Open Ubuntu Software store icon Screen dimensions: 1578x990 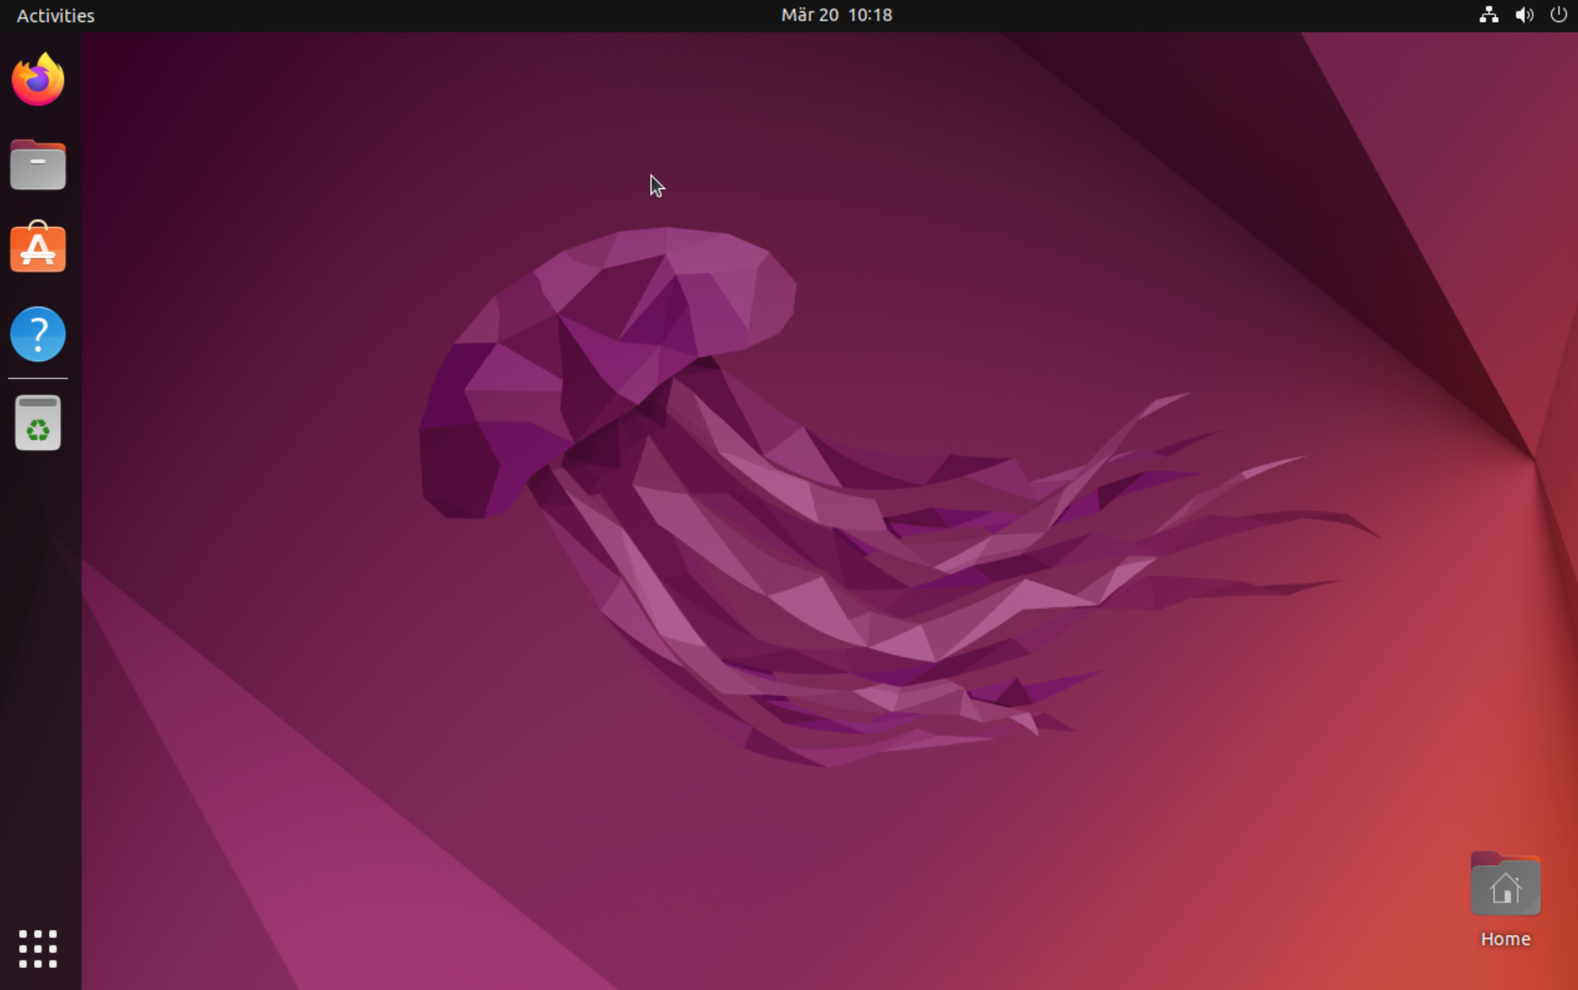pos(38,247)
